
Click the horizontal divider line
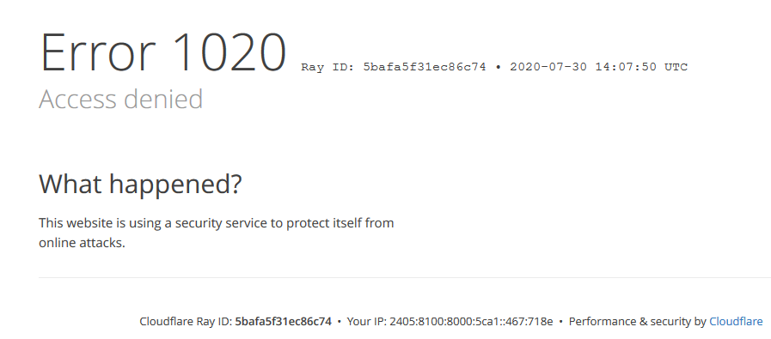click(405, 277)
